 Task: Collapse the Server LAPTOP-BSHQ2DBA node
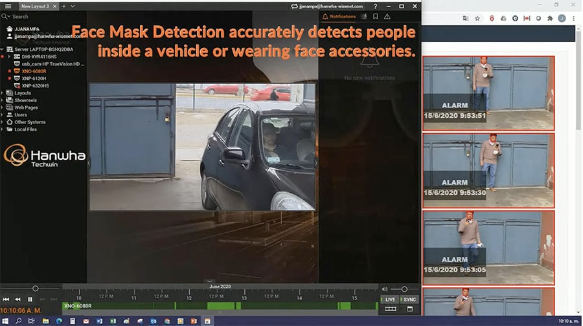pos(3,50)
